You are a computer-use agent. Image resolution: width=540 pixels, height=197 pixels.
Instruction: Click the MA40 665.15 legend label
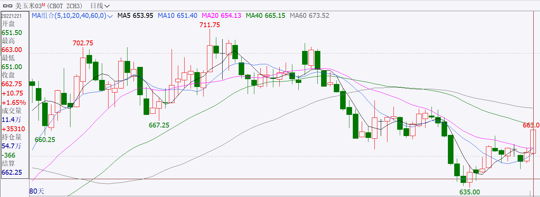266,16
